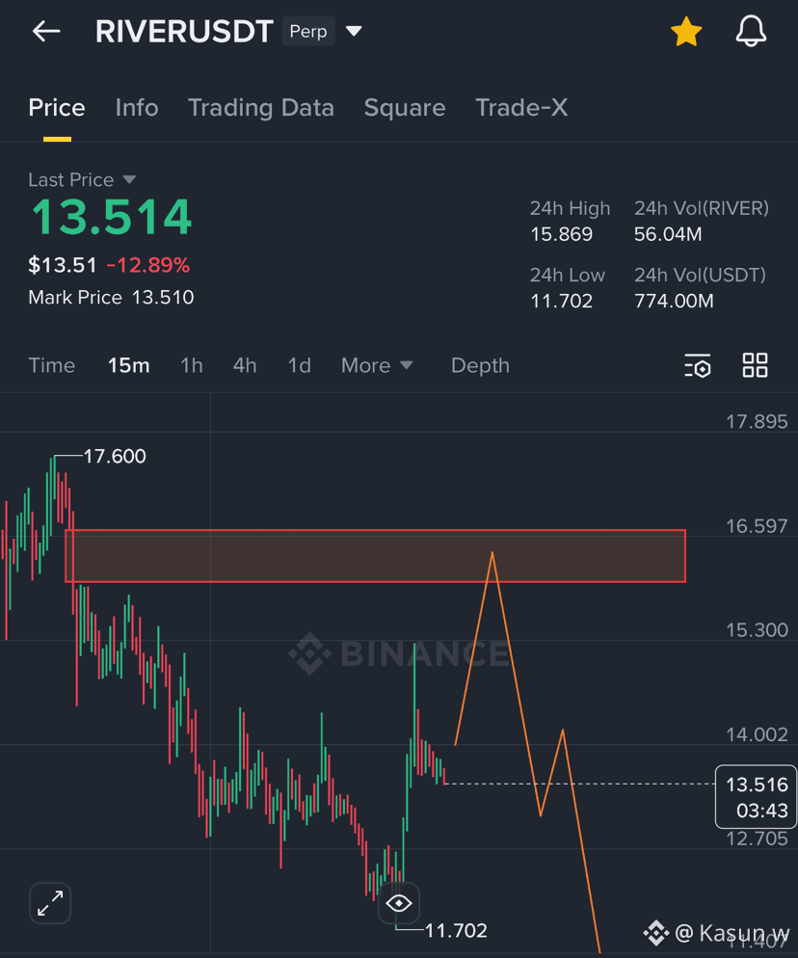Tap the 16.597 price axis label
Screen dimensions: 798x958
coord(757,526)
